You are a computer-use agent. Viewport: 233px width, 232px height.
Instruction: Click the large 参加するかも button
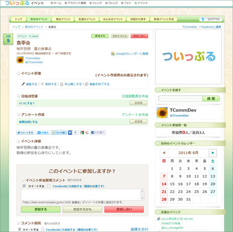(x=82, y=209)
